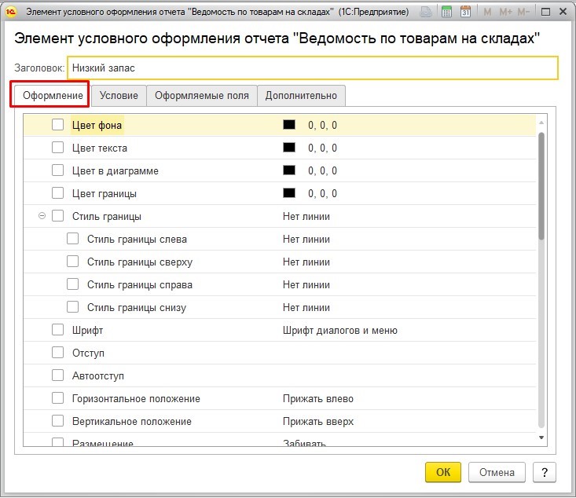The width and height of the screenshot is (576, 498).
Task: Open the calculator icon in title bar
Action: coord(446,12)
